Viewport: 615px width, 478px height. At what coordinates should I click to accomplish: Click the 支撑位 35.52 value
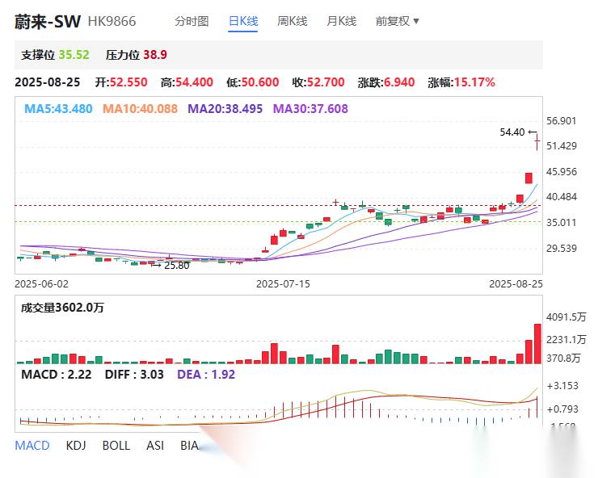[x=74, y=54]
